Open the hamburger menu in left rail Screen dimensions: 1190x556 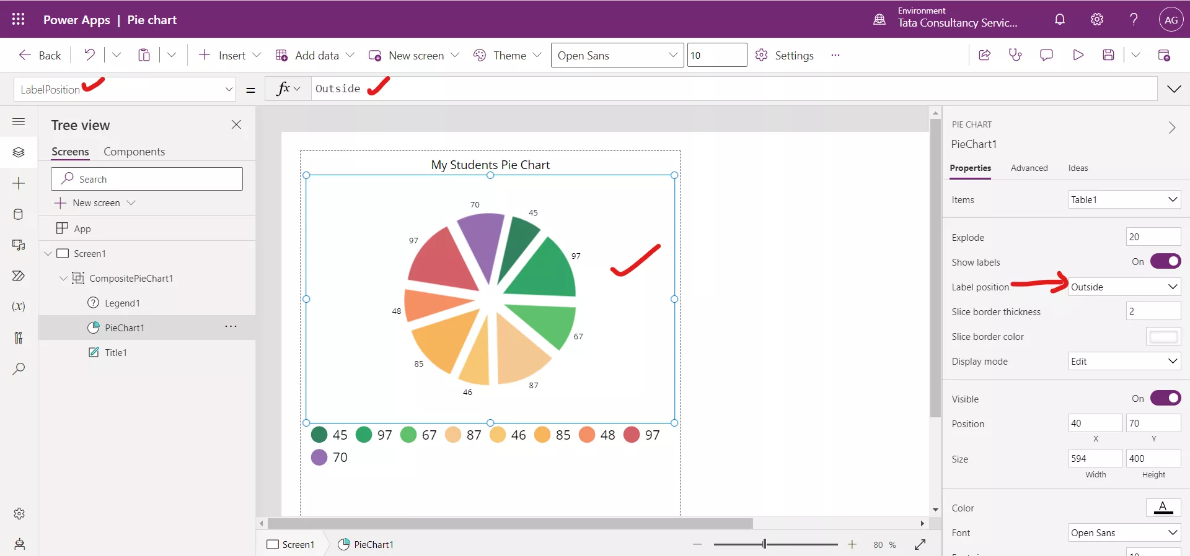[19, 121]
